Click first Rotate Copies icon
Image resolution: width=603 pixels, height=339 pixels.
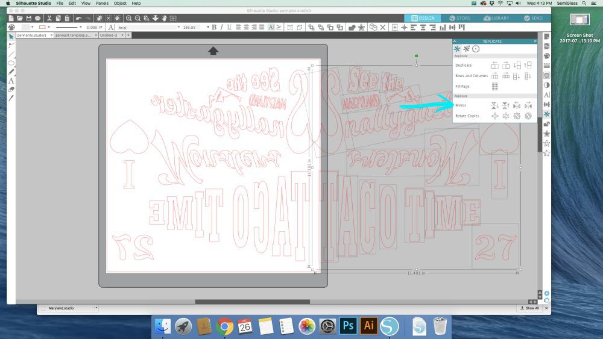tap(494, 116)
